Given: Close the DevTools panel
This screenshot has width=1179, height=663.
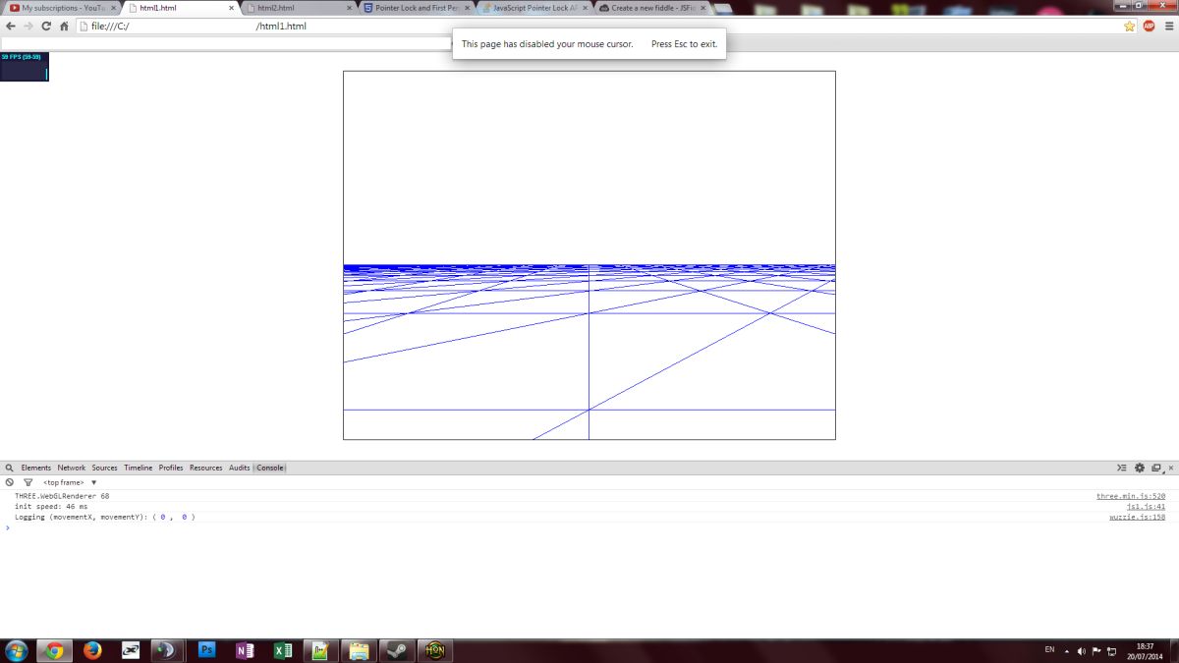Looking at the screenshot, I should pos(1170,468).
